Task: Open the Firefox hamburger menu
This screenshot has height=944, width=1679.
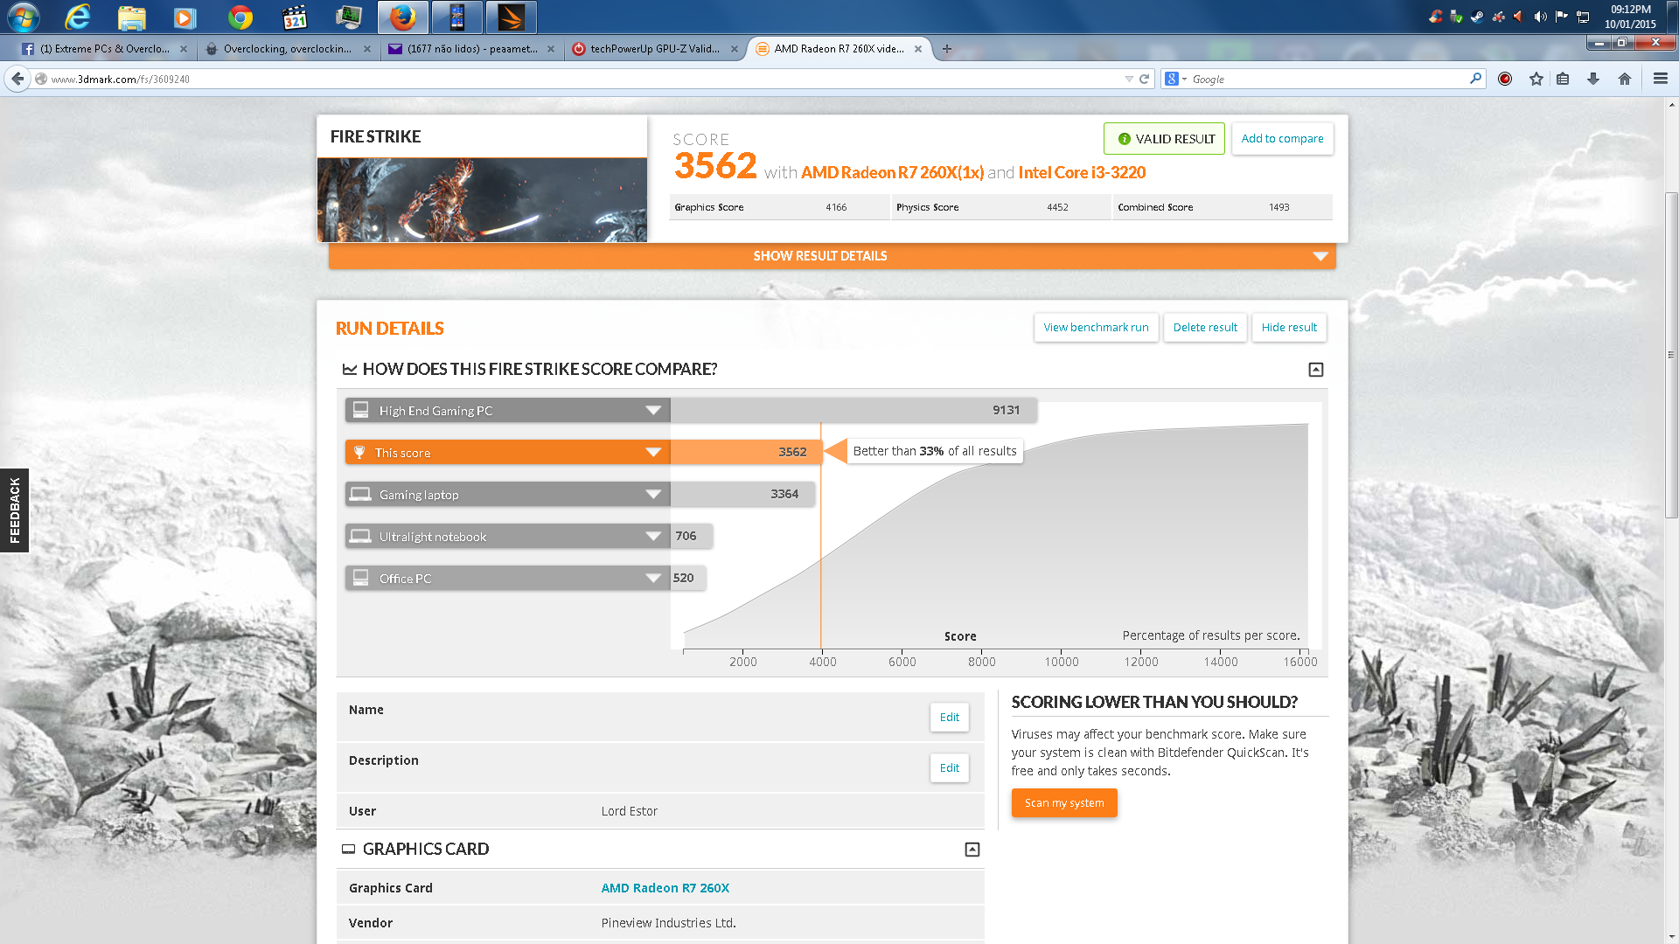Action: (1661, 79)
